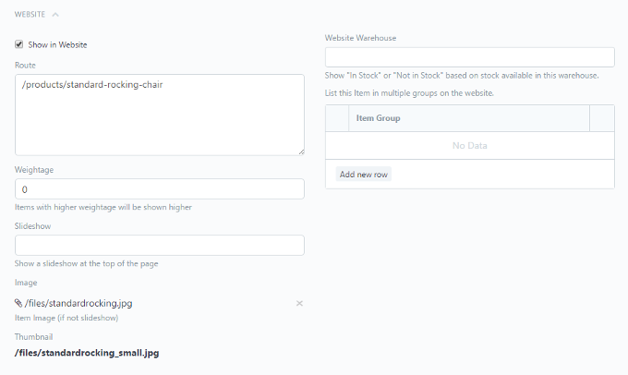The width and height of the screenshot is (628, 375).
Task: Remove the attached image with the × icon
Action: point(299,303)
